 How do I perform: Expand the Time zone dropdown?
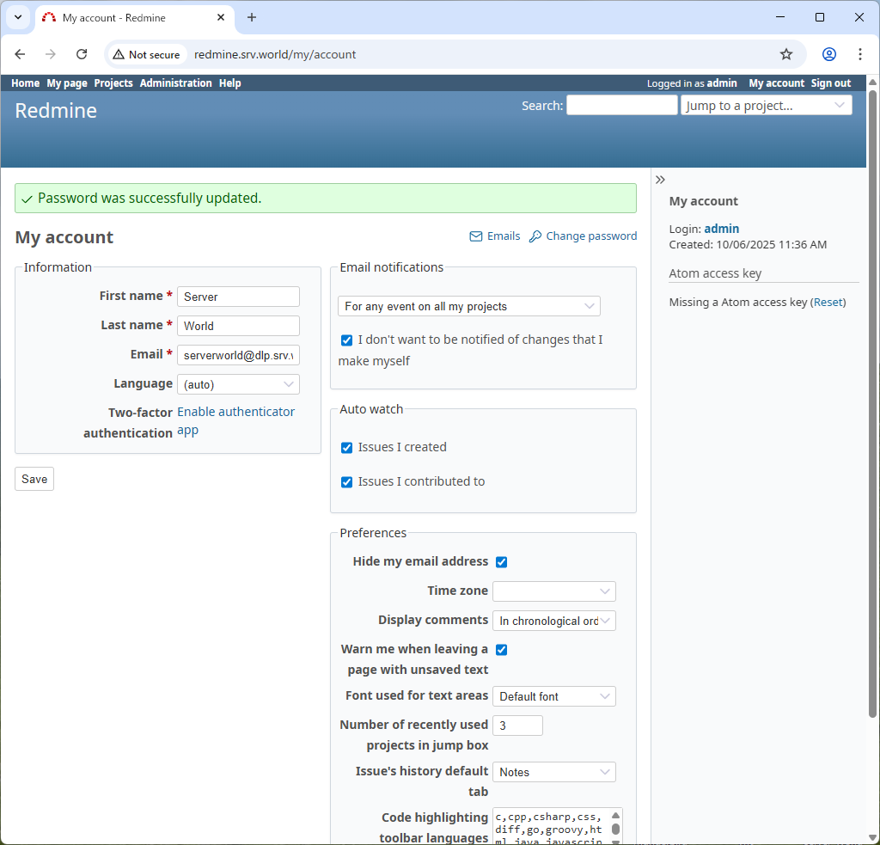pyautogui.click(x=553, y=591)
